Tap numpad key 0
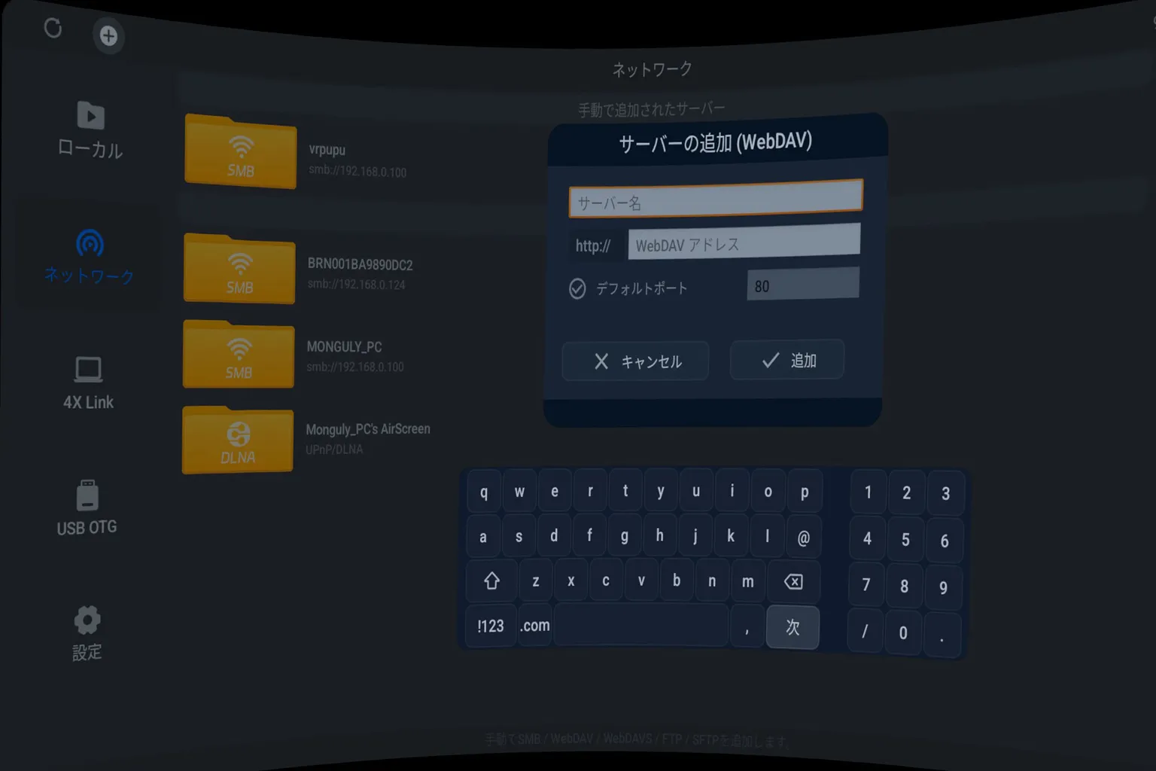Viewport: 1156px width, 771px height. point(903,633)
